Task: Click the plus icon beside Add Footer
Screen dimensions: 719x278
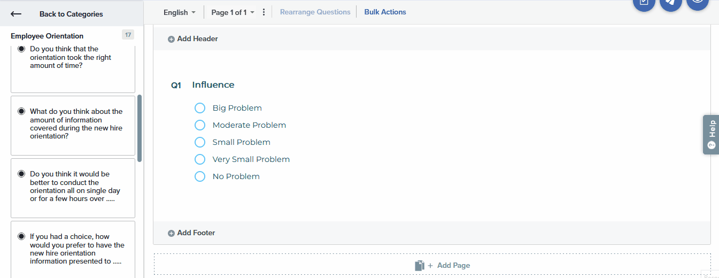Action: [x=171, y=233]
